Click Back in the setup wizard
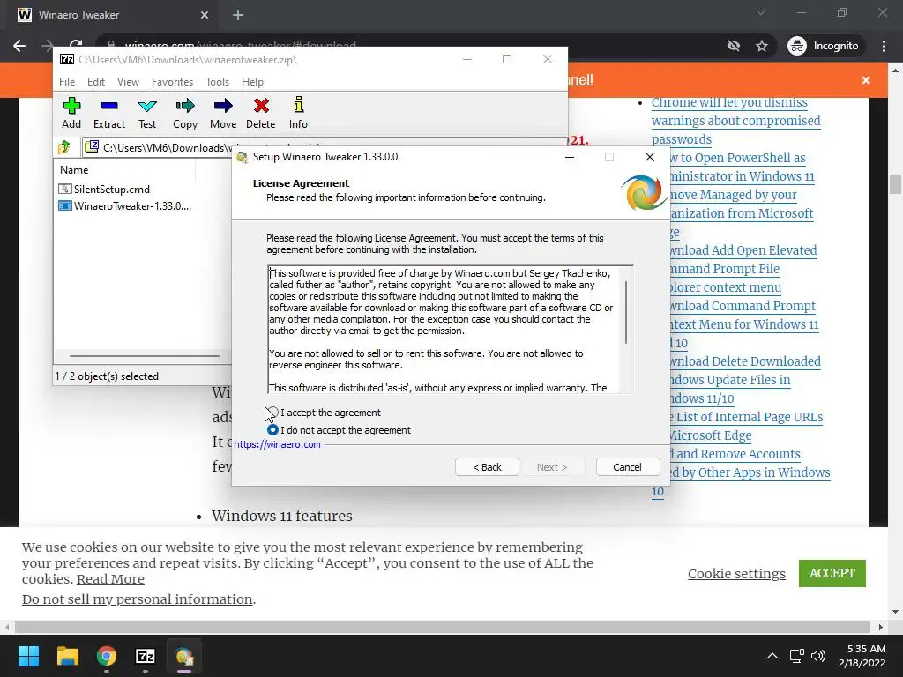This screenshot has width=903, height=677. [x=487, y=467]
